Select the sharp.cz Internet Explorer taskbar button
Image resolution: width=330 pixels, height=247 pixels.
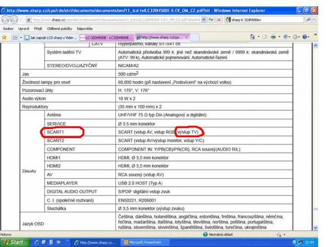(x=96, y=243)
